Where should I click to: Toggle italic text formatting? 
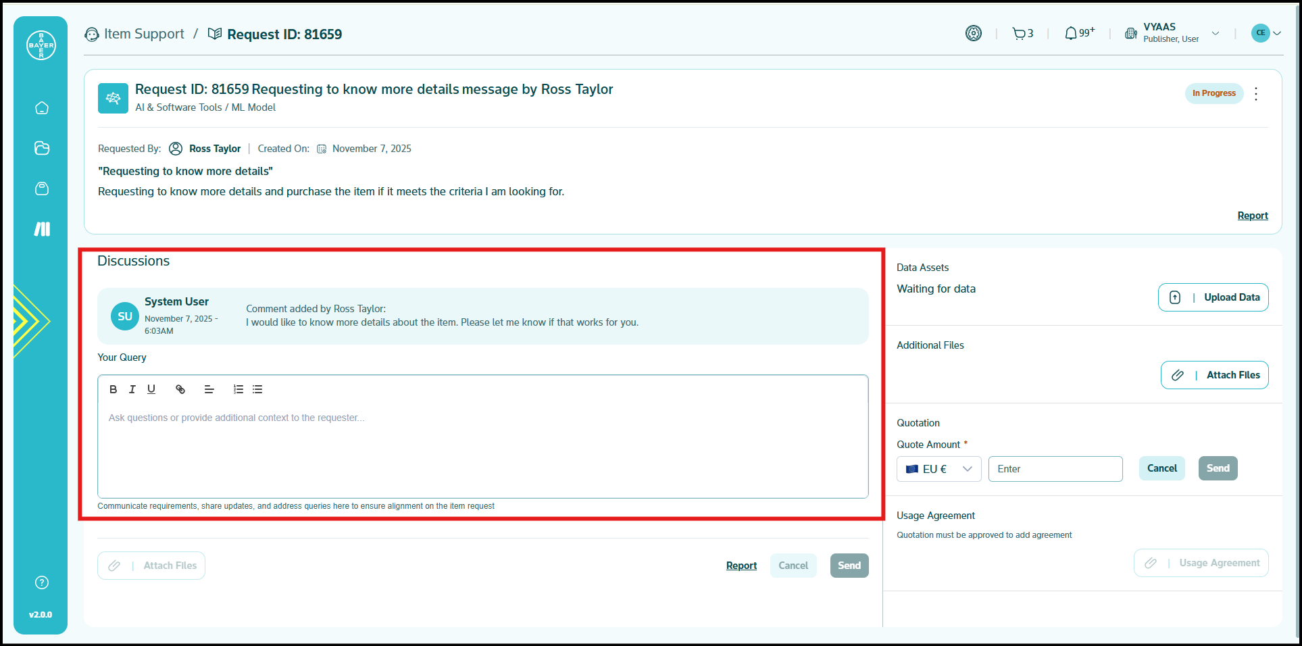(x=132, y=389)
